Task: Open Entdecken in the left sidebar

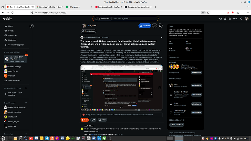Action: pyautogui.click(x=12, y=40)
